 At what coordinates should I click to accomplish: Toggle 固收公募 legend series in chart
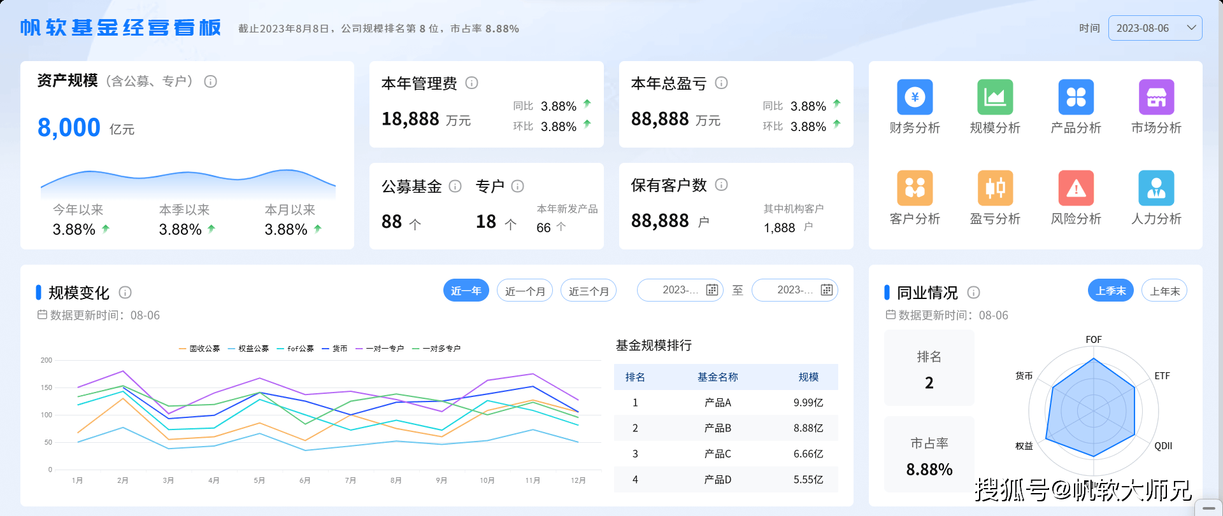point(199,349)
